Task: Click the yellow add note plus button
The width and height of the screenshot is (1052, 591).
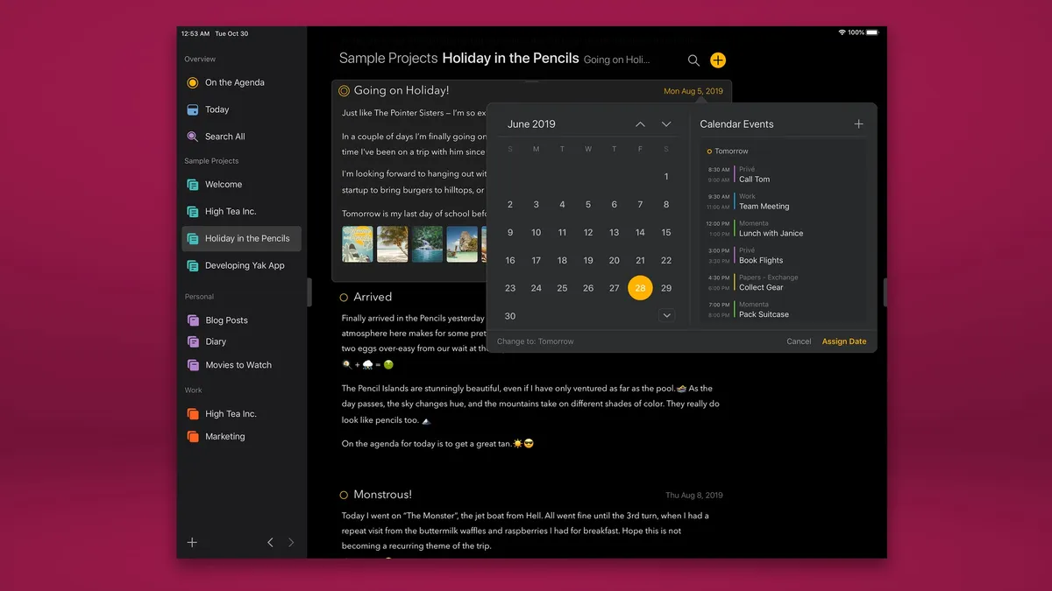Action: (x=718, y=60)
